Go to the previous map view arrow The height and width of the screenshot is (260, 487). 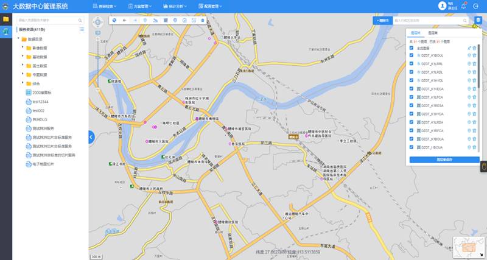(x=124, y=20)
